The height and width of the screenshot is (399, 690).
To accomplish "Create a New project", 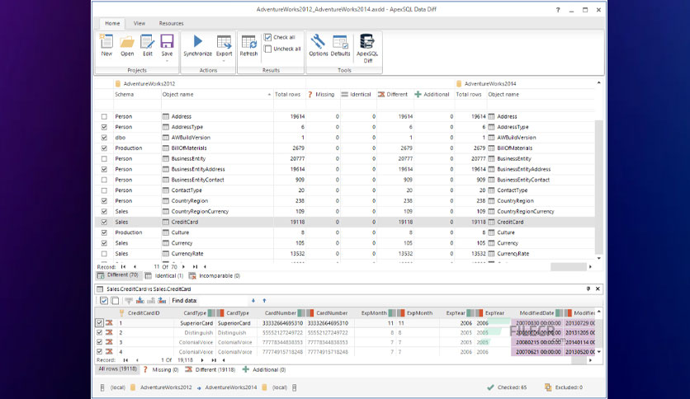I will (106, 45).
